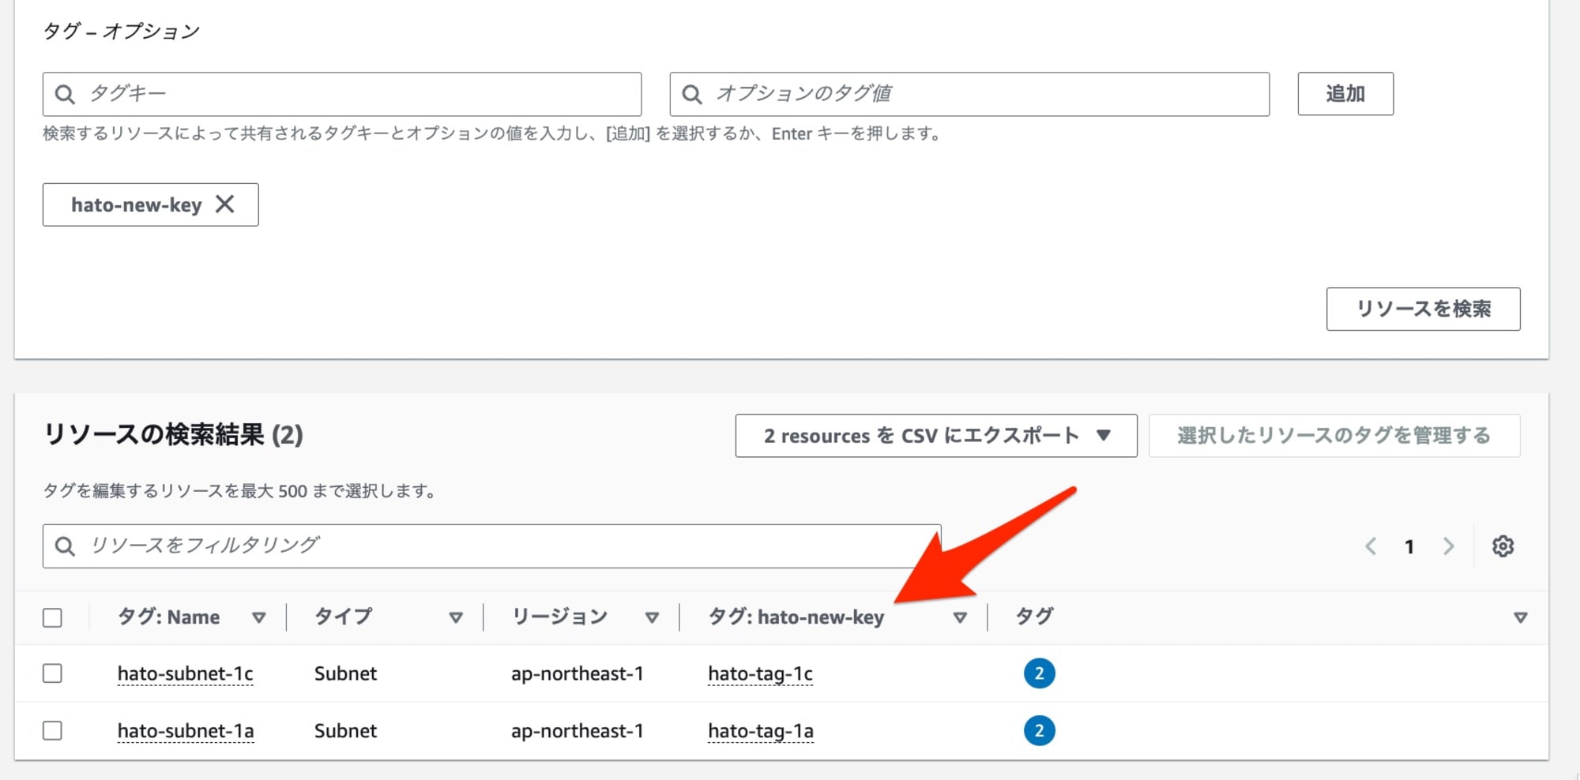Click the タグ – オプション heading
This screenshot has width=1580, height=780.
(121, 31)
